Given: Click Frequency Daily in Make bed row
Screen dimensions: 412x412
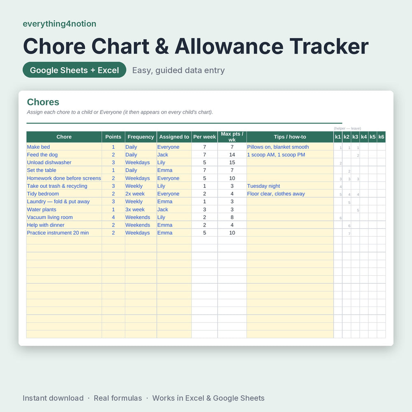Looking at the screenshot, I should click(x=141, y=147).
